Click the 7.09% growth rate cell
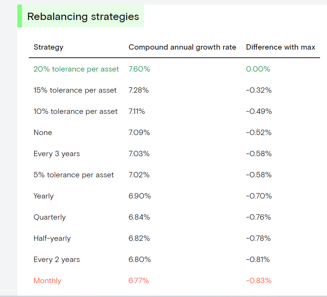This screenshot has height=297, width=327. (x=139, y=133)
